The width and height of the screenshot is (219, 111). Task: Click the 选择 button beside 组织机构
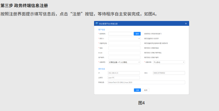coord(137,34)
